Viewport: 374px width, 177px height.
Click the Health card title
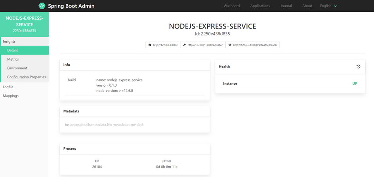(x=224, y=67)
